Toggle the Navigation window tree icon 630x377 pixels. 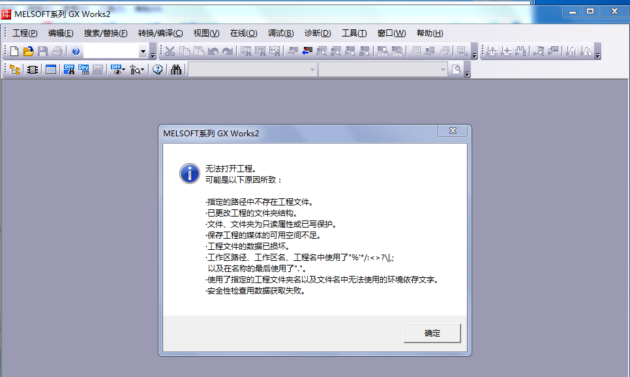(x=14, y=70)
